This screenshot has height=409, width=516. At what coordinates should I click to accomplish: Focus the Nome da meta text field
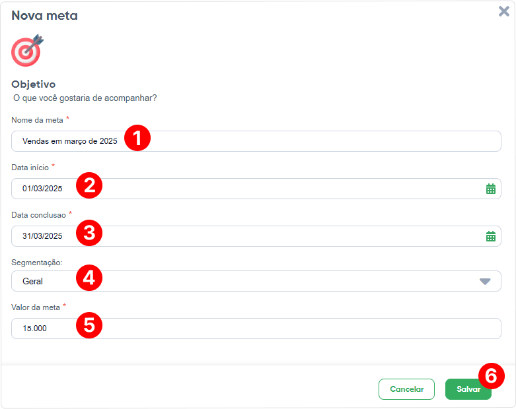coord(256,141)
